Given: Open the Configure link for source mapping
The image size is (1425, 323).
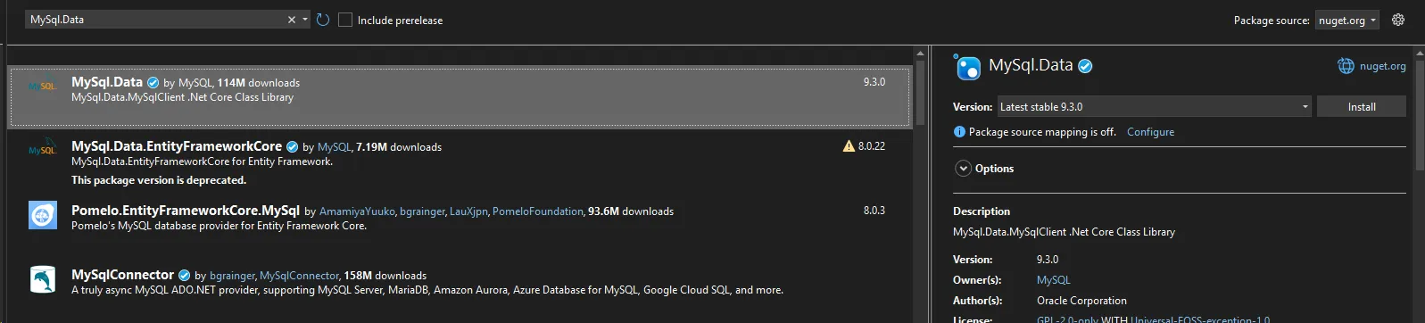Looking at the screenshot, I should click(x=1150, y=132).
